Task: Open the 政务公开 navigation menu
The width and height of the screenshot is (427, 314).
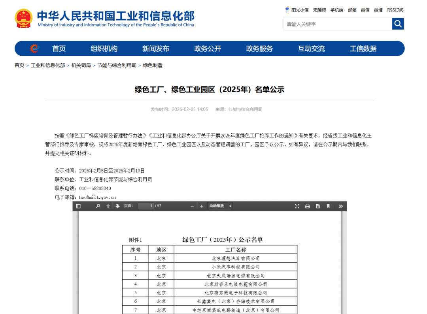Action: (x=208, y=49)
